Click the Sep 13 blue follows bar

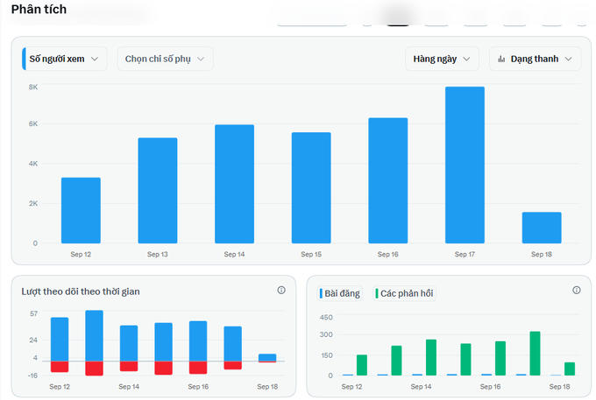coord(95,335)
